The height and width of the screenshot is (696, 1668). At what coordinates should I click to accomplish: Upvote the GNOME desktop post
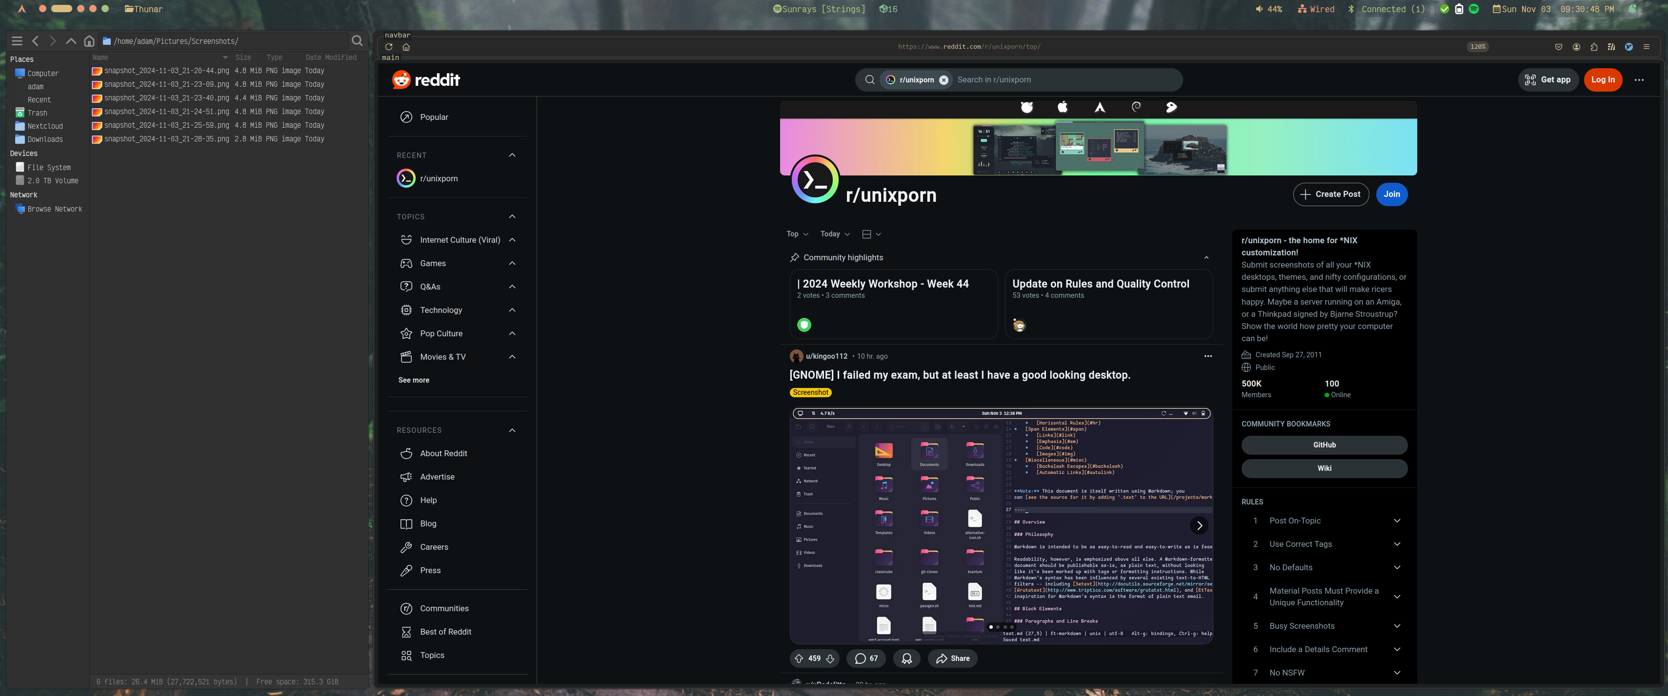click(799, 658)
